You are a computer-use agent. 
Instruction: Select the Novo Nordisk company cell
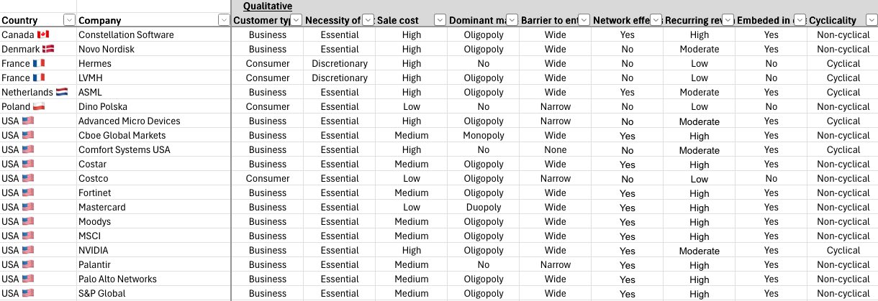coord(107,49)
